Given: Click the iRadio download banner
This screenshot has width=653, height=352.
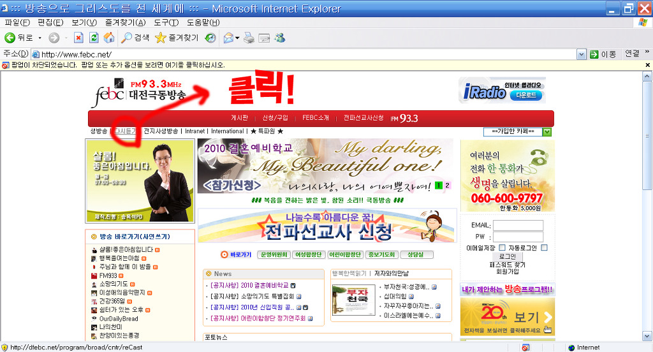Looking at the screenshot, I should (x=502, y=91).
